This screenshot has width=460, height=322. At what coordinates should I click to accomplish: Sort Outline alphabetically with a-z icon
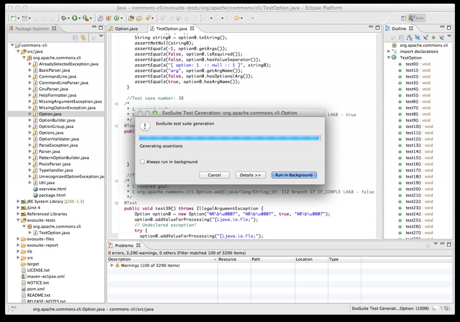(409, 38)
